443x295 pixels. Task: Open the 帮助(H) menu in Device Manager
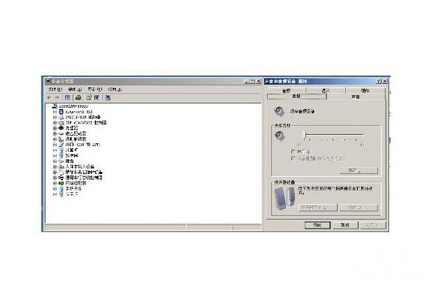coord(114,89)
